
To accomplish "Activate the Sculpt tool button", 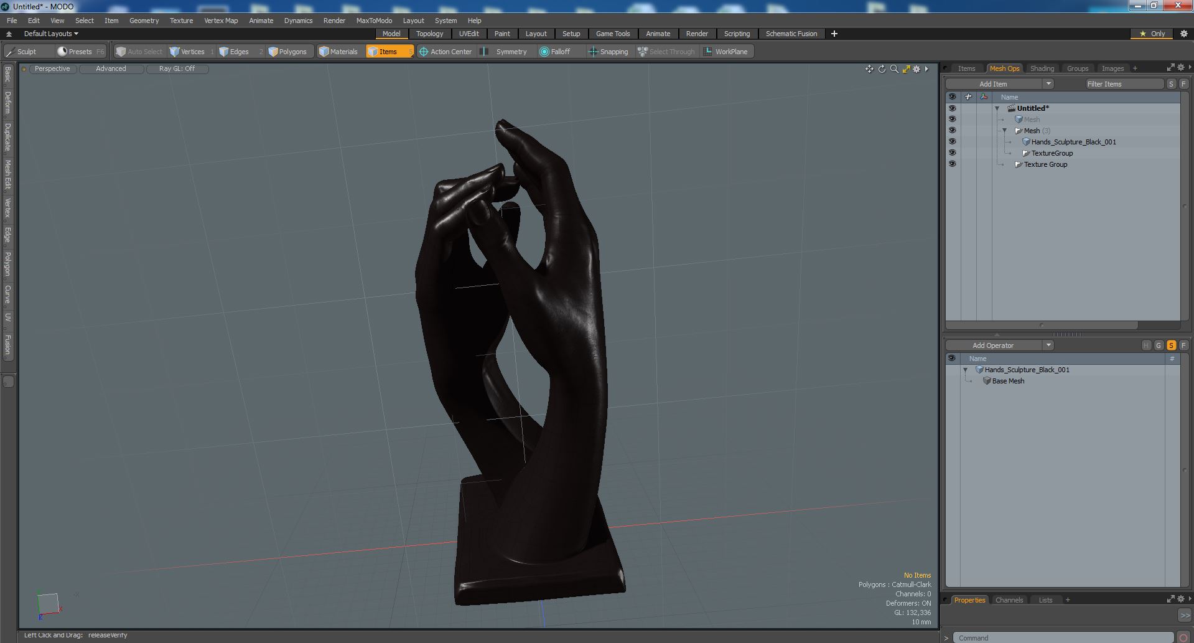I will [x=26, y=52].
